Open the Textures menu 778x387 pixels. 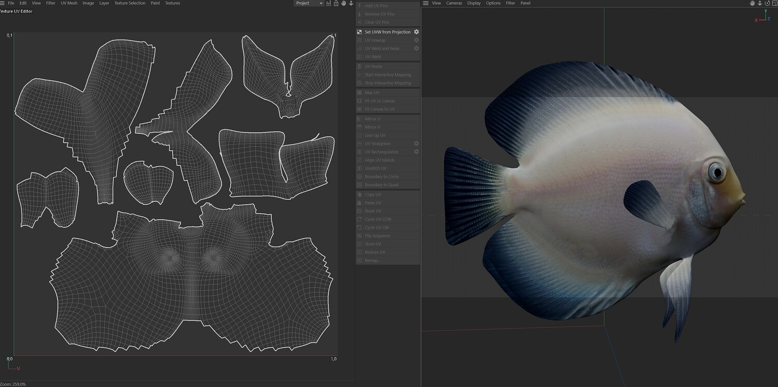(173, 3)
